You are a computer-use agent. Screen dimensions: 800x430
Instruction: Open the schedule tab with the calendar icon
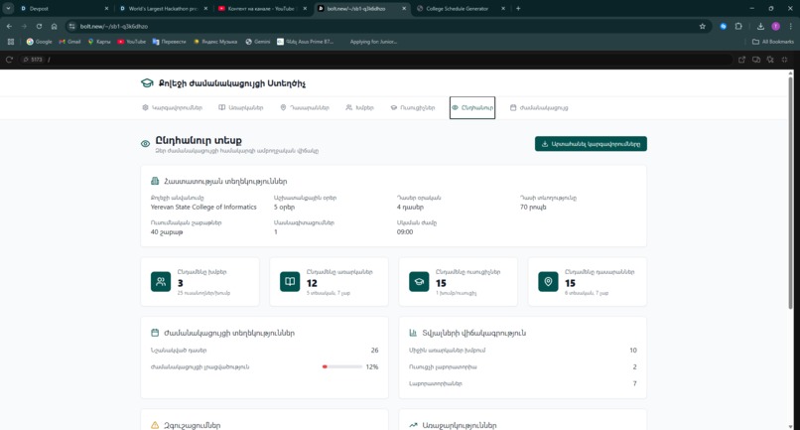pyautogui.click(x=539, y=108)
